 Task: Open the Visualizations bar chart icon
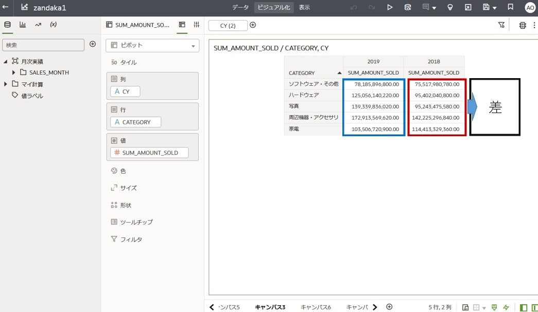pyautogui.click(x=23, y=24)
